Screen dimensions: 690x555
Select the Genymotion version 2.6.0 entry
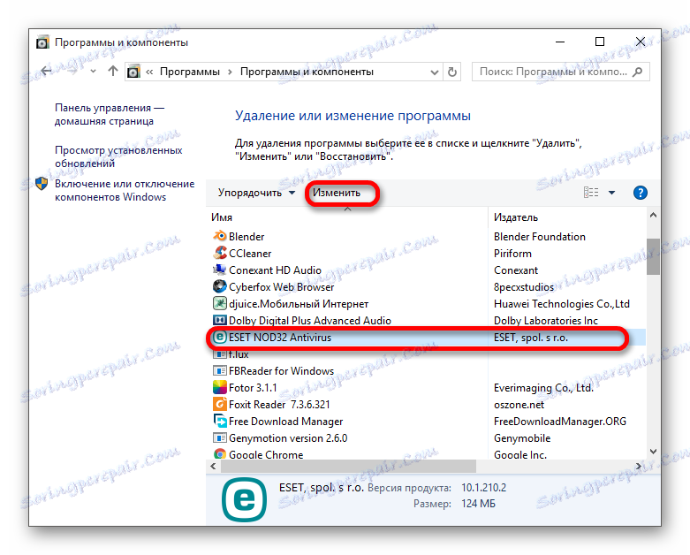pos(288,438)
